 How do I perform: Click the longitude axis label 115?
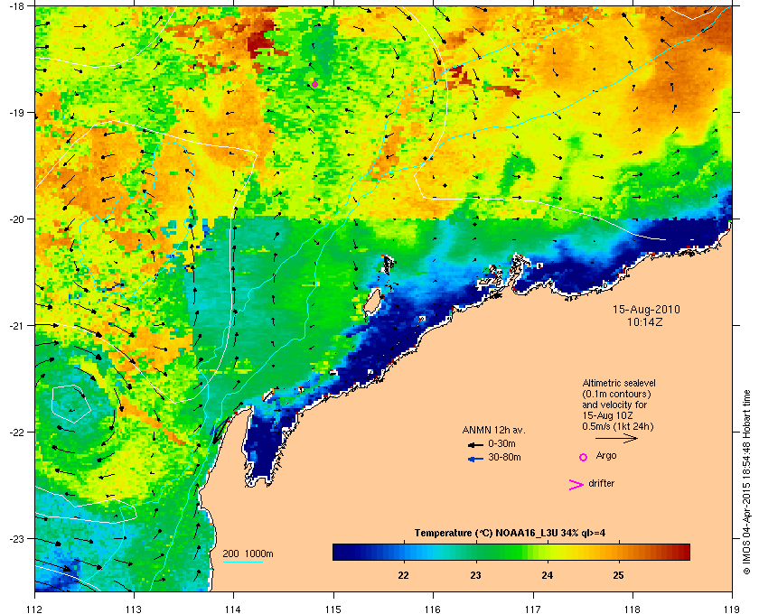pyautogui.click(x=333, y=609)
